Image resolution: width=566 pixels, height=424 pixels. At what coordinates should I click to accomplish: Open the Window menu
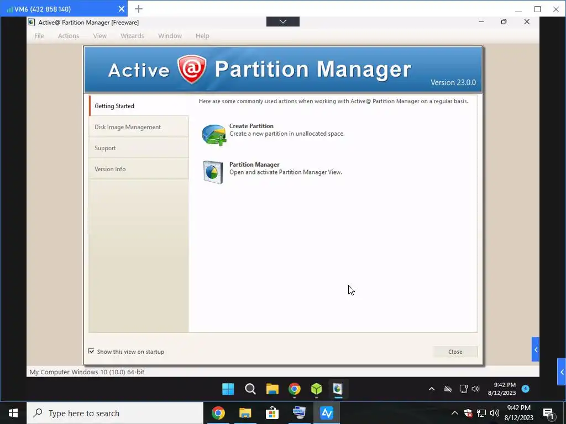[x=170, y=36]
